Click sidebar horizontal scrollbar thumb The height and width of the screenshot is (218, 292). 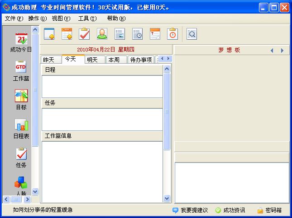pos(16,199)
